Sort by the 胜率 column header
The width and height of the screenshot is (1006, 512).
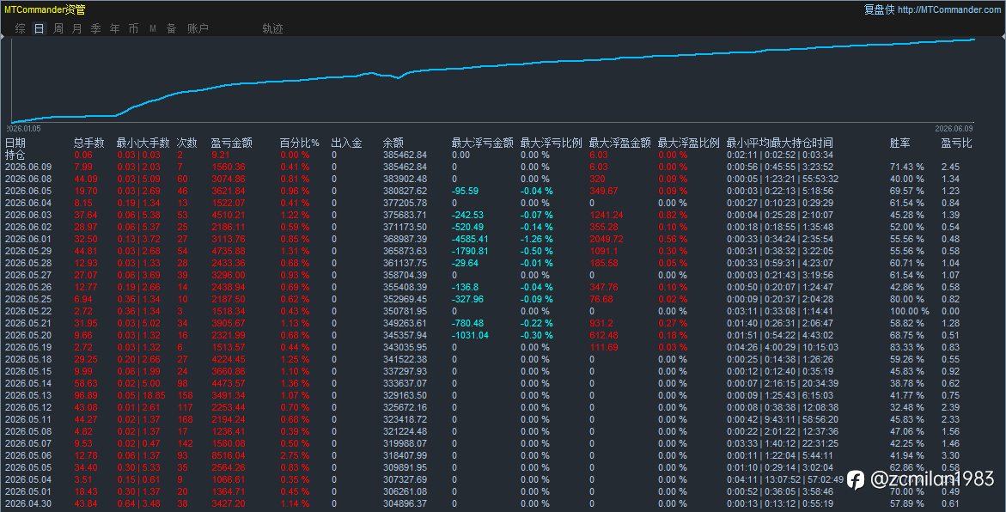click(899, 143)
